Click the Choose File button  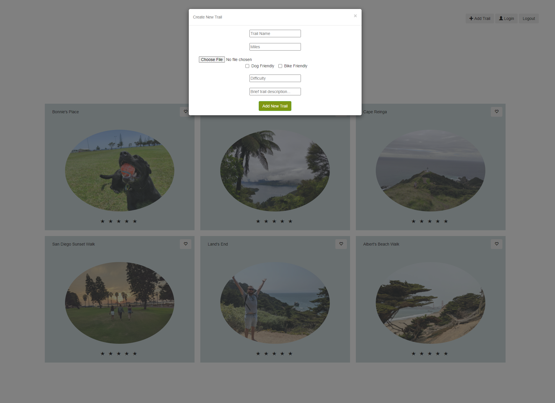pyautogui.click(x=212, y=60)
